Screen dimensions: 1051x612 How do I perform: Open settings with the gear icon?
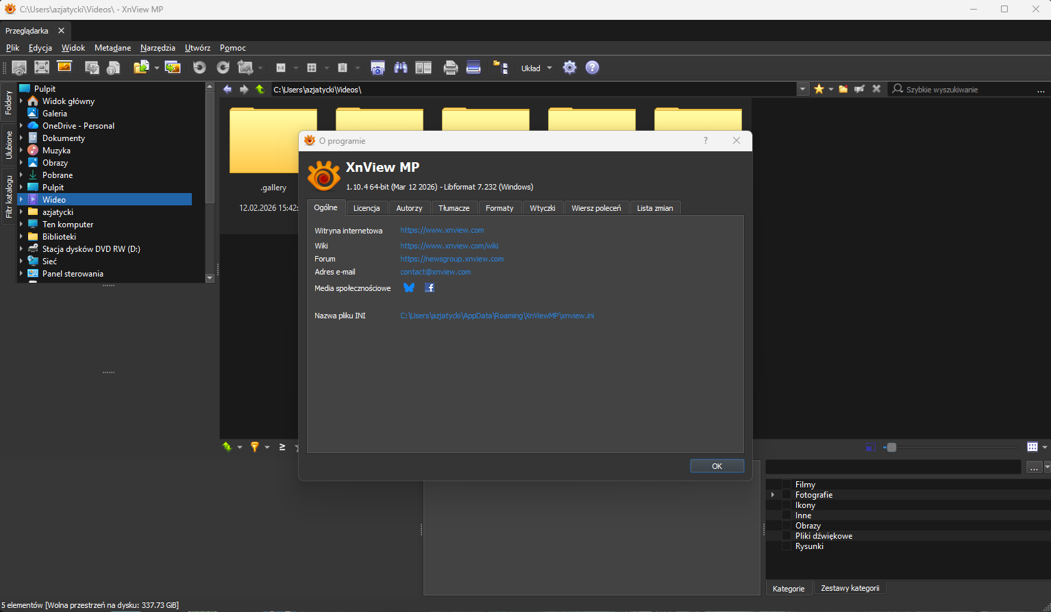click(569, 67)
